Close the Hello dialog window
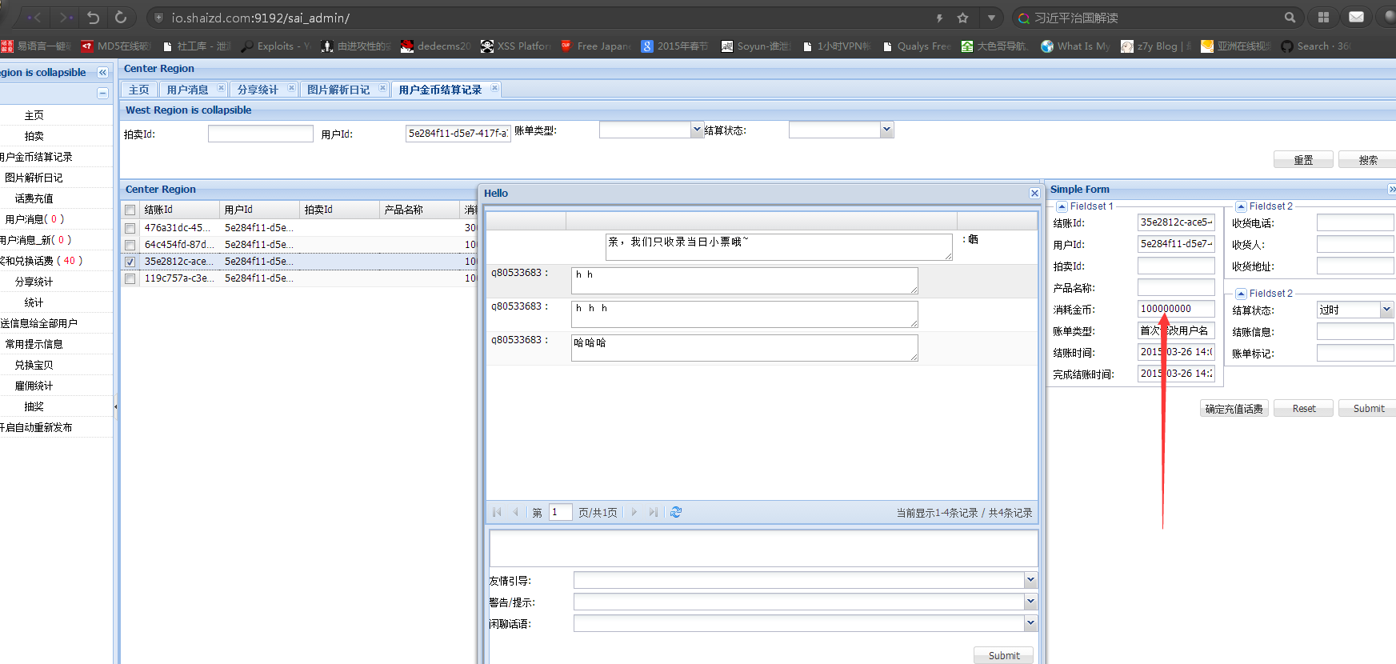 (1034, 194)
